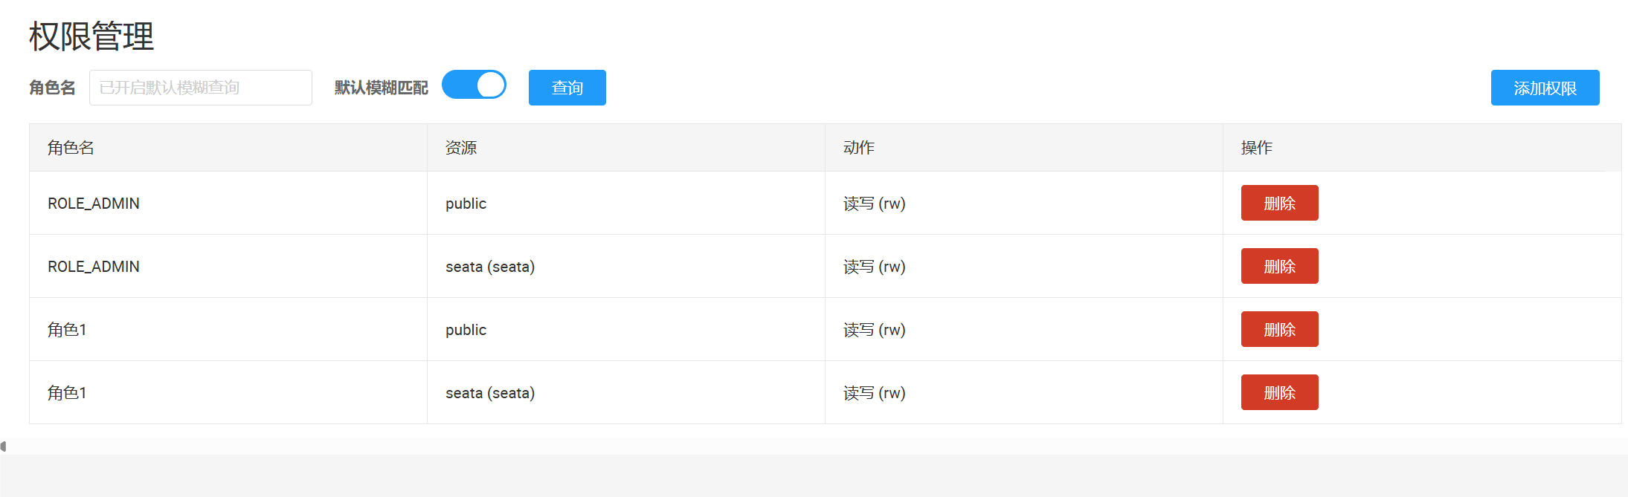Delete the 角色1 seata permission
The image size is (1628, 497).
click(1279, 392)
